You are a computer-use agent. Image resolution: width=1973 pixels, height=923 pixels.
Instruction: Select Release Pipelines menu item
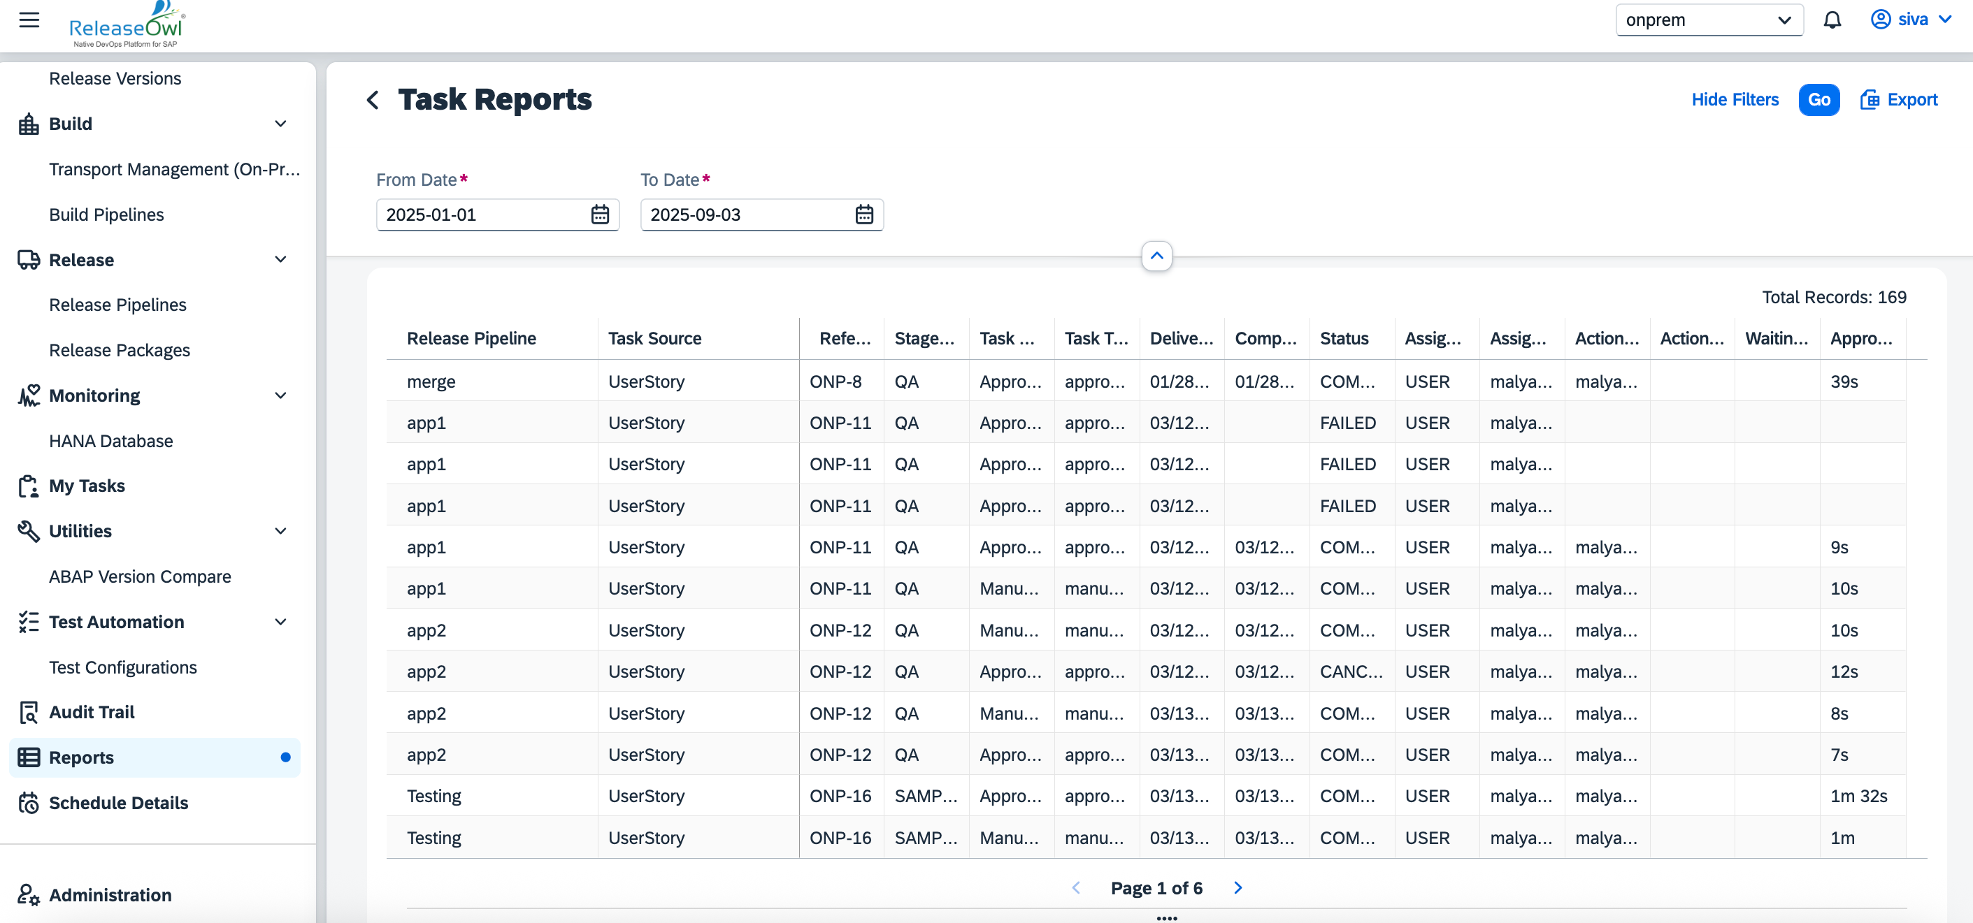click(118, 305)
